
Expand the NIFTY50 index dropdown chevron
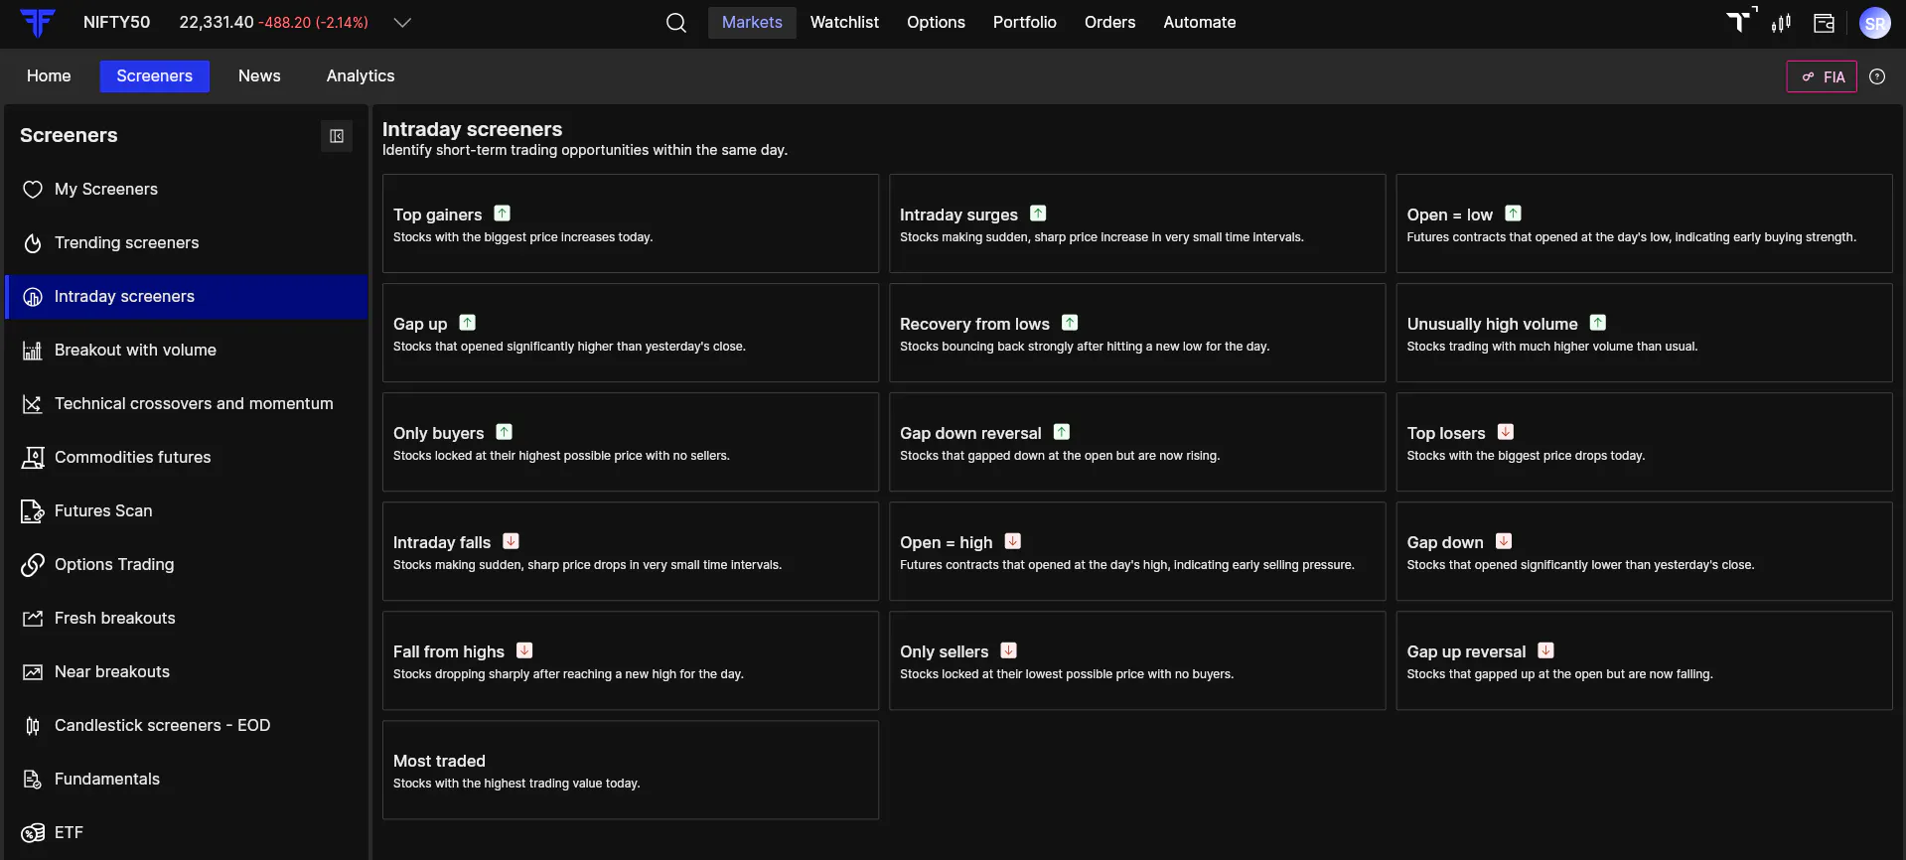coord(402,23)
